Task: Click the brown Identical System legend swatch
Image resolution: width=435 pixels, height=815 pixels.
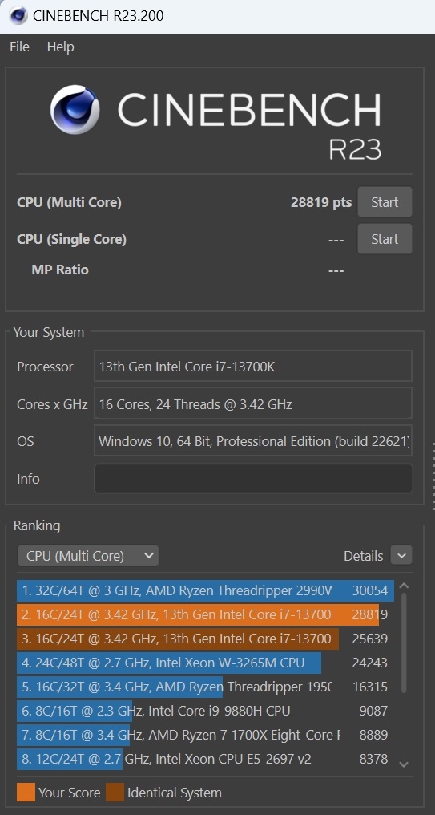Action: point(115,792)
